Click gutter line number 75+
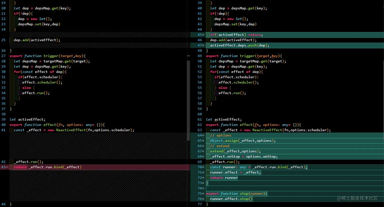Screen dimensions: 384x207 (x=201, y=194)
